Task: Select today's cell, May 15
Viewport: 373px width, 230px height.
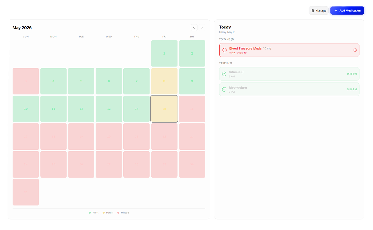Action: (x=164, y=109)
